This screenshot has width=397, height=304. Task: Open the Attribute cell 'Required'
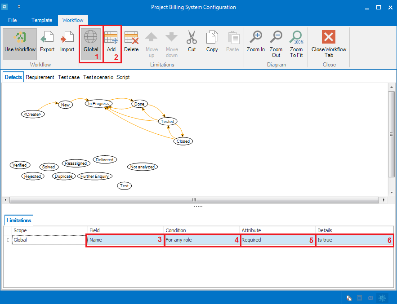277,240
